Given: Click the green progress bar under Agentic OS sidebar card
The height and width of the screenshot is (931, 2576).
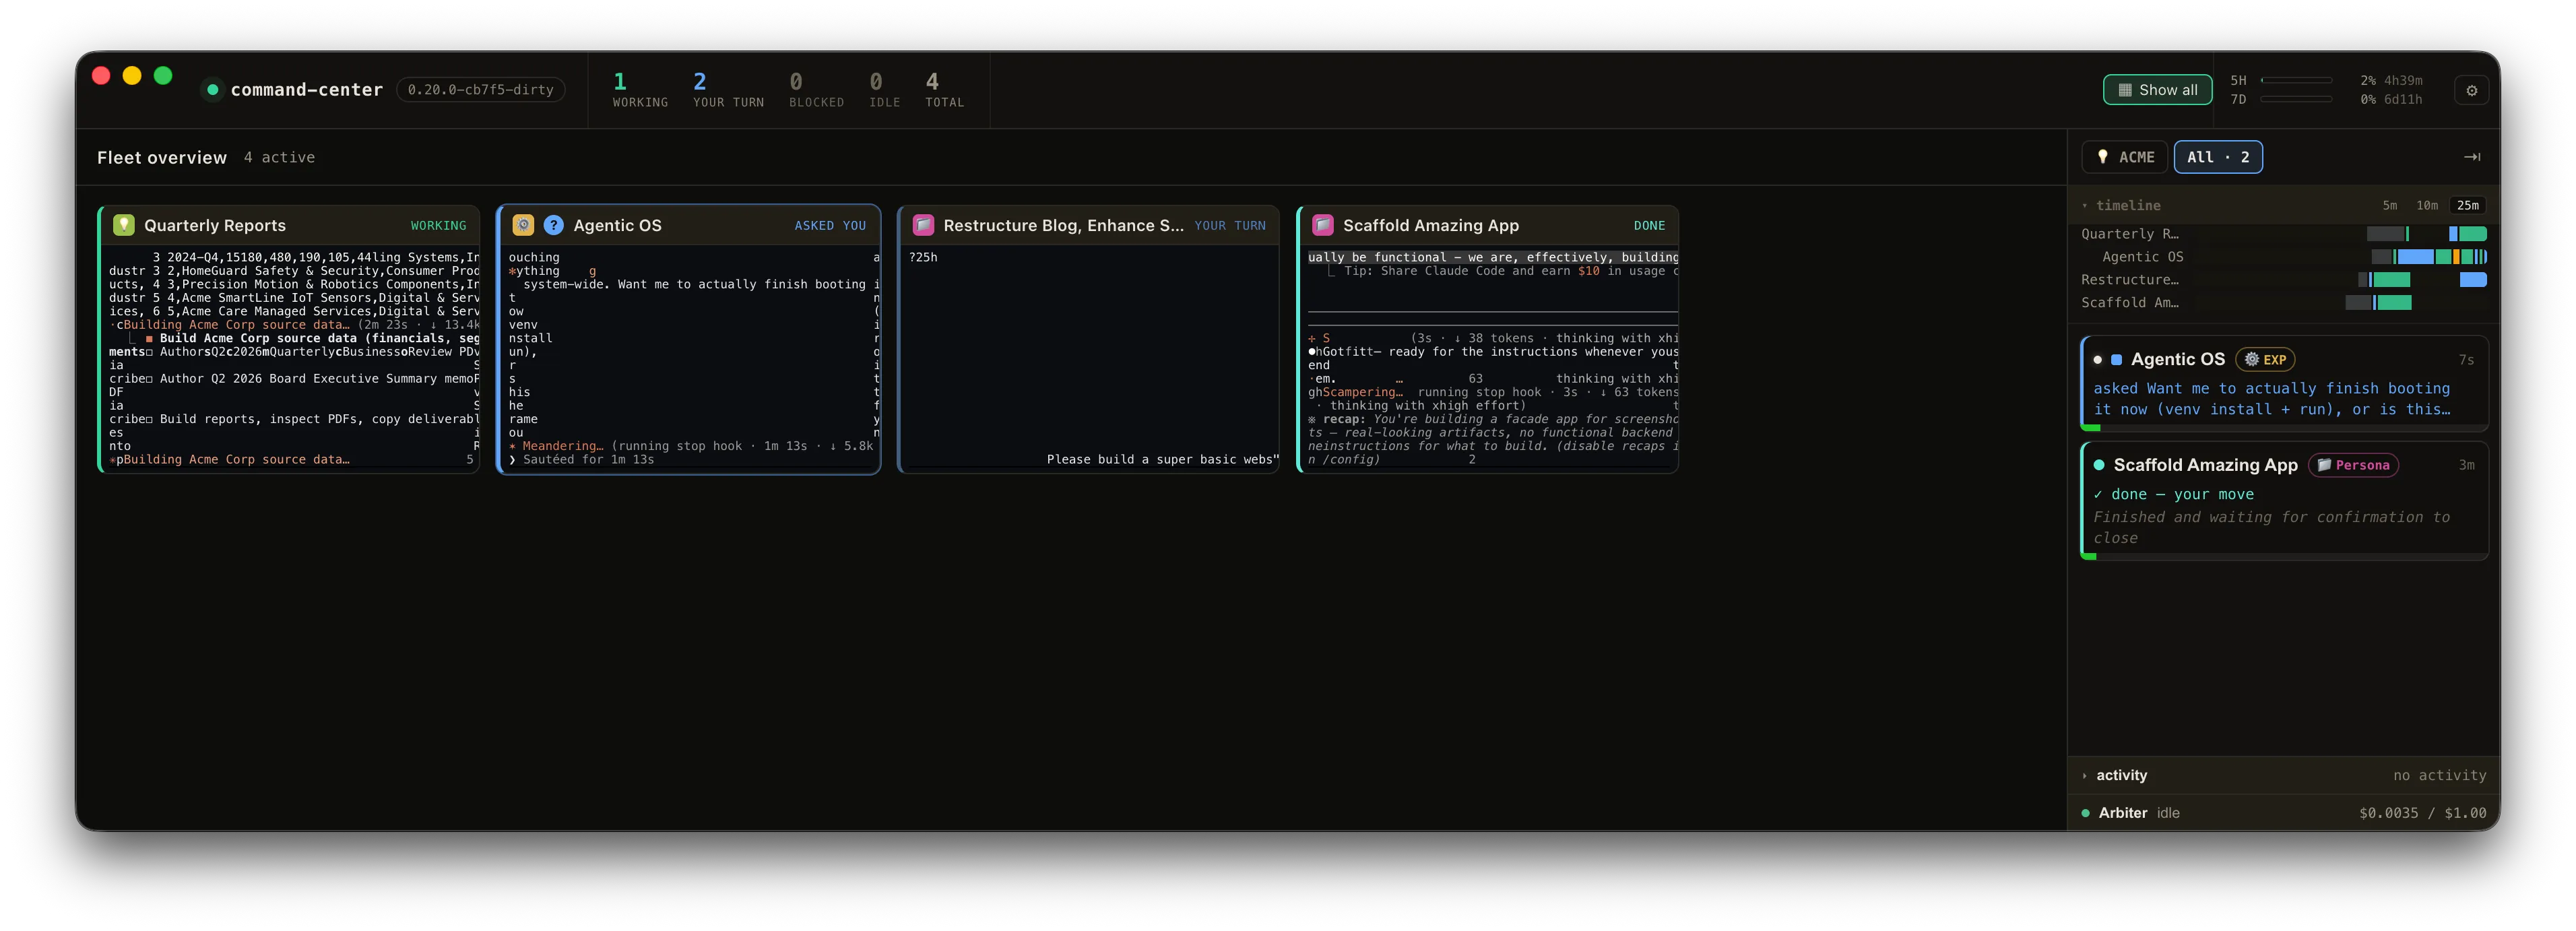Looking at the screenshot, I should (2090, 427).
